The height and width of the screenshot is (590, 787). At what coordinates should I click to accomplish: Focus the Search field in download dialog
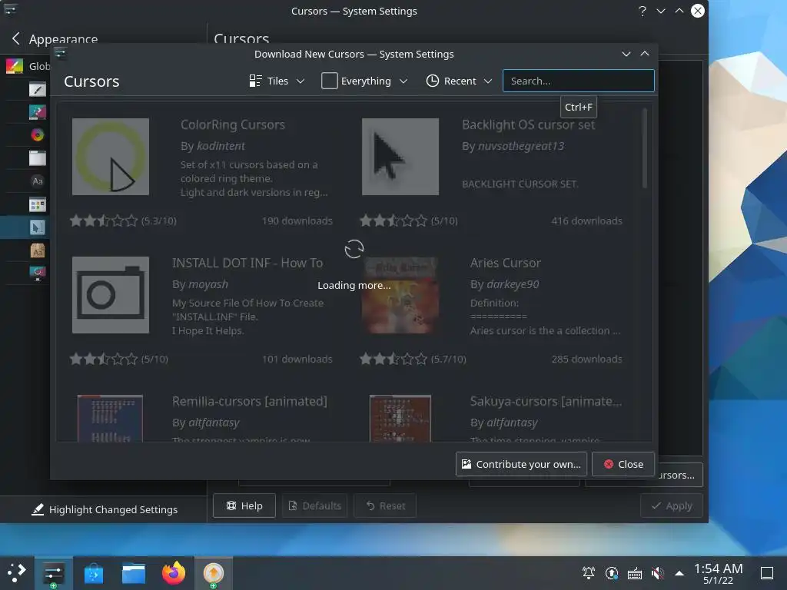click(x=578, y=81)
